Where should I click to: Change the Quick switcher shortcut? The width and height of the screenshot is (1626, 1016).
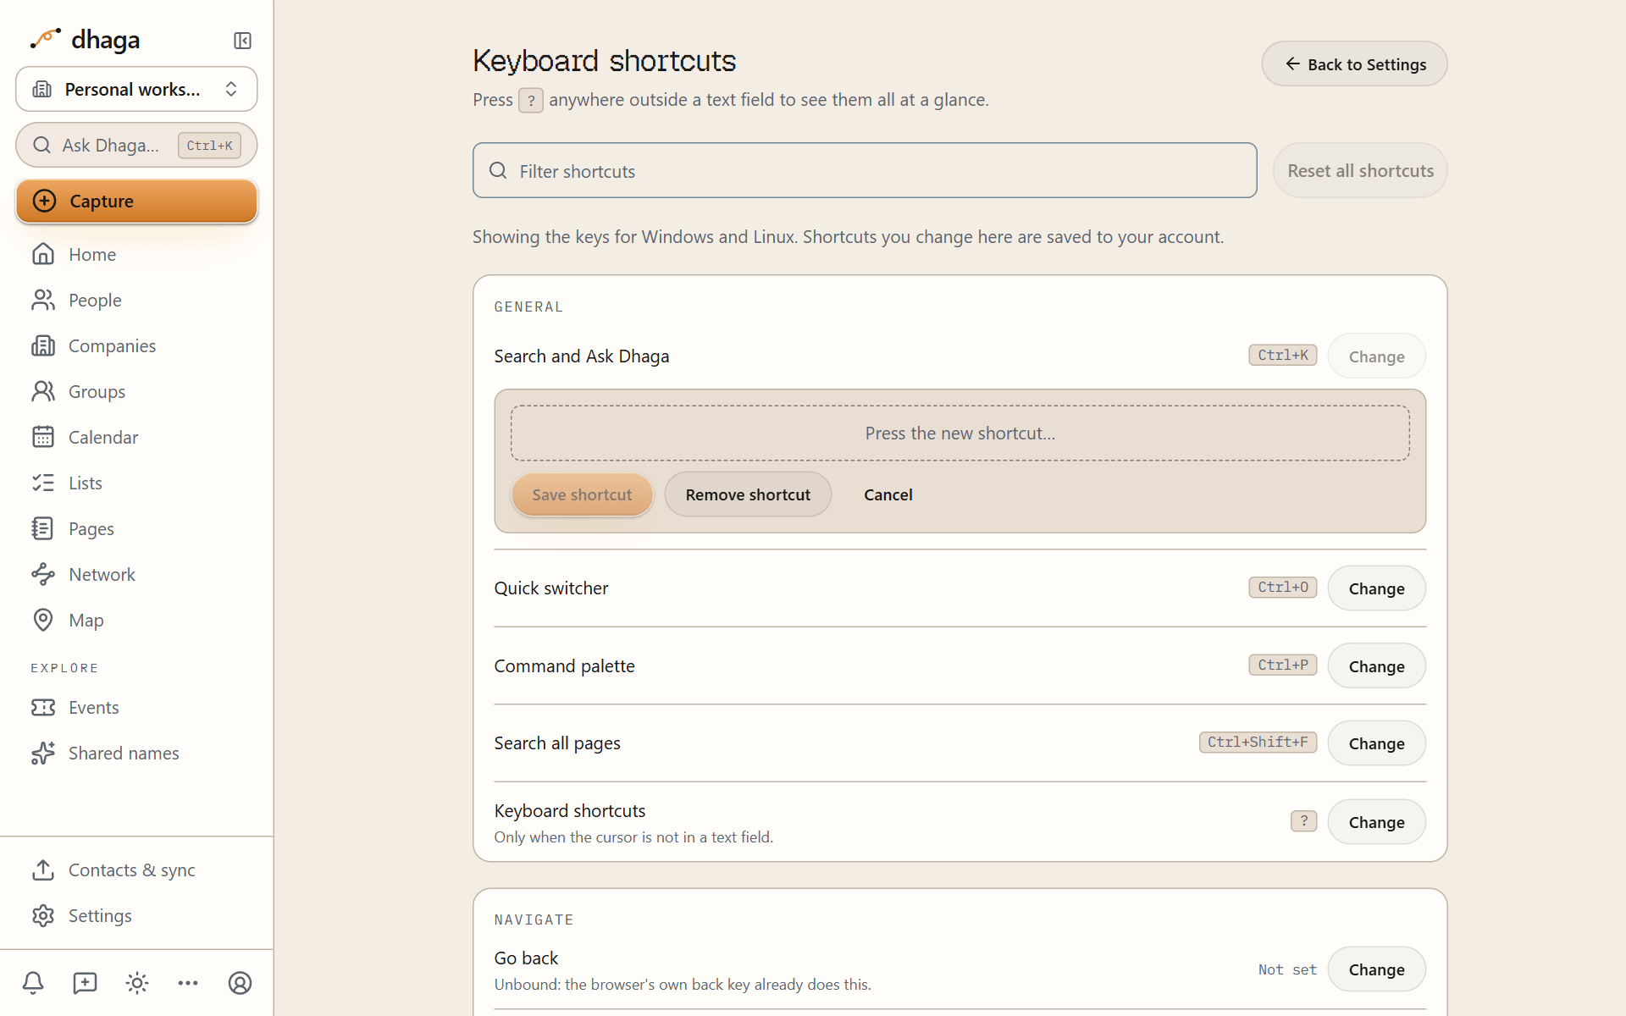[x=1376, y=588]
